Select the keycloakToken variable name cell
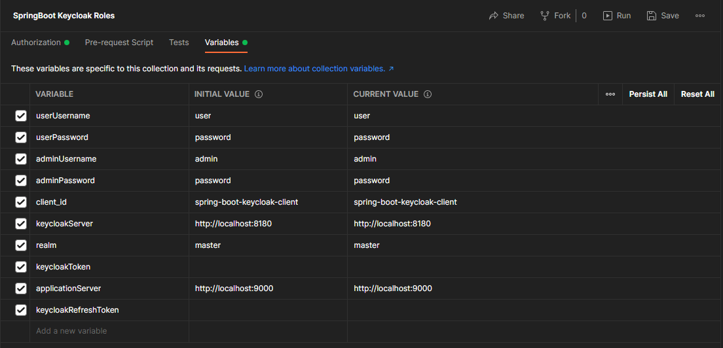Image resolution: width=723 pixels, height=348 pixels. (x=109, y=267)
